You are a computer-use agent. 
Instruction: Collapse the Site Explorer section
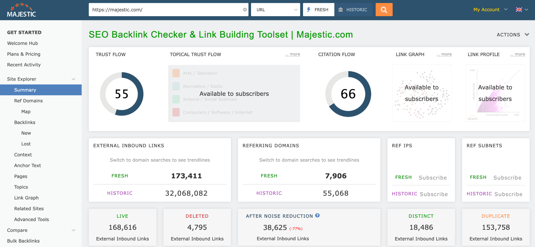coord(73,79)
